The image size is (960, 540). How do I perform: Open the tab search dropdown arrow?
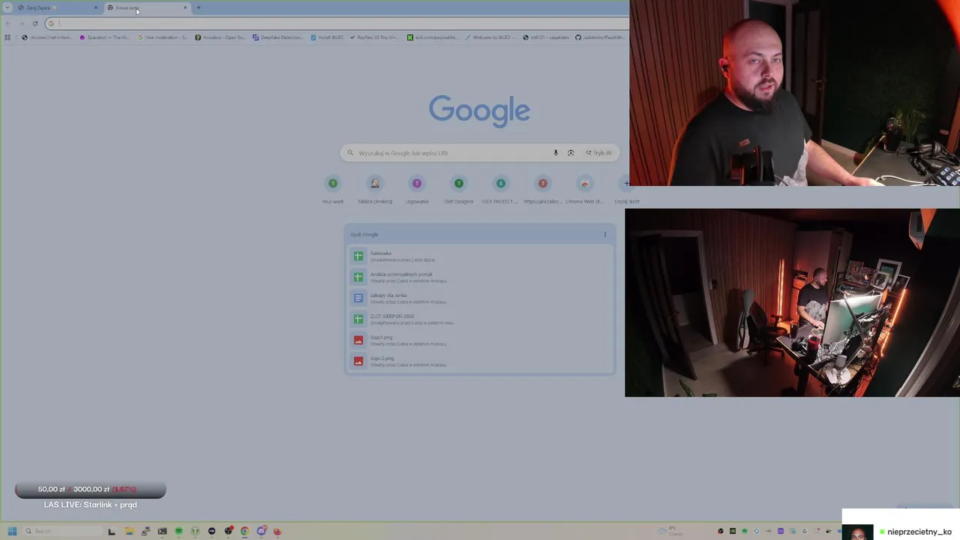point(7,7)
